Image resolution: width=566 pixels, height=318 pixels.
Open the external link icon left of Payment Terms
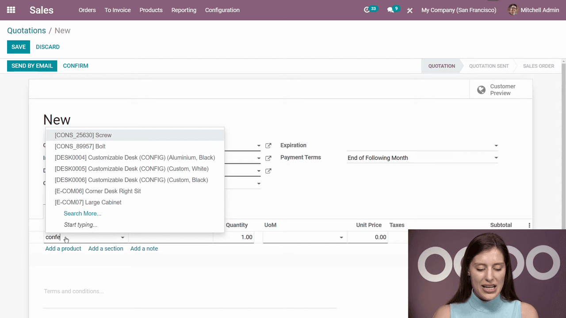click(268, 158)
